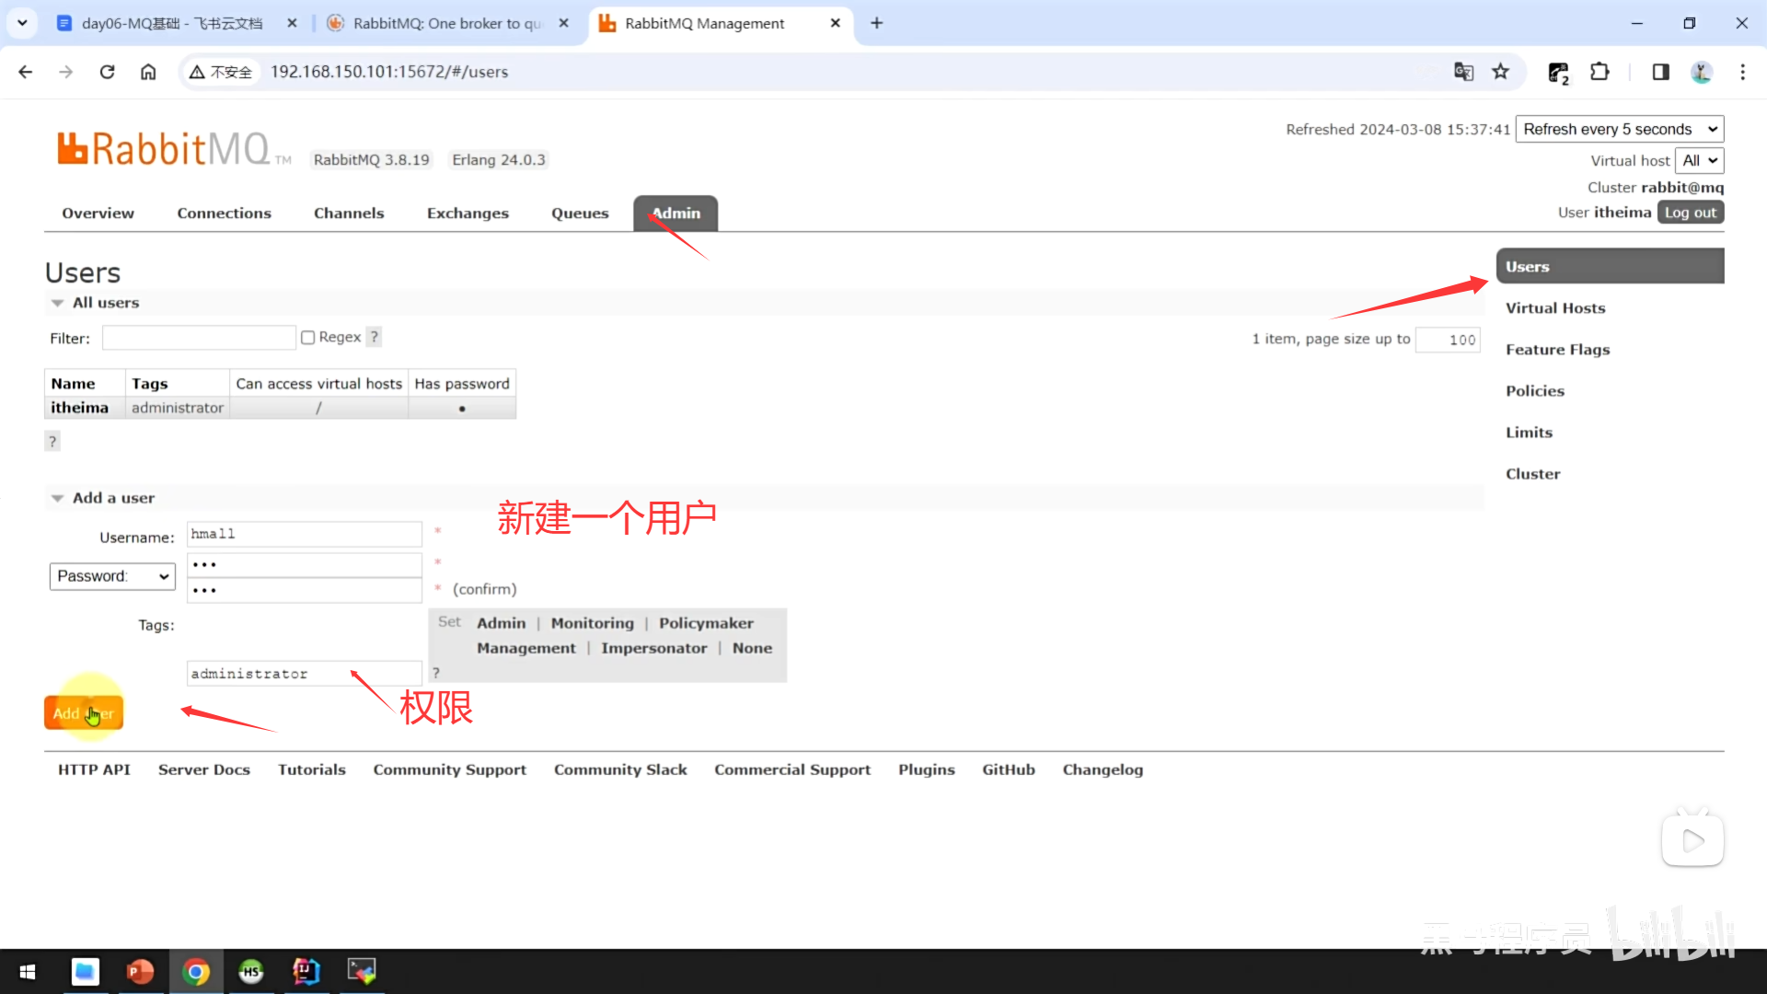This screenshot has height=994, width=1767.
Task: Click help question mark beside Regex
Action: click(x=374, y=337)
